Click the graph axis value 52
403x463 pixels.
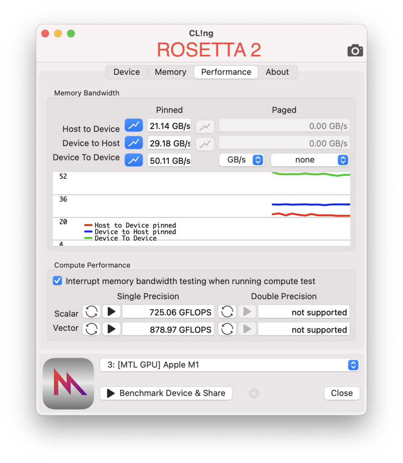click(x=63, y=176)
